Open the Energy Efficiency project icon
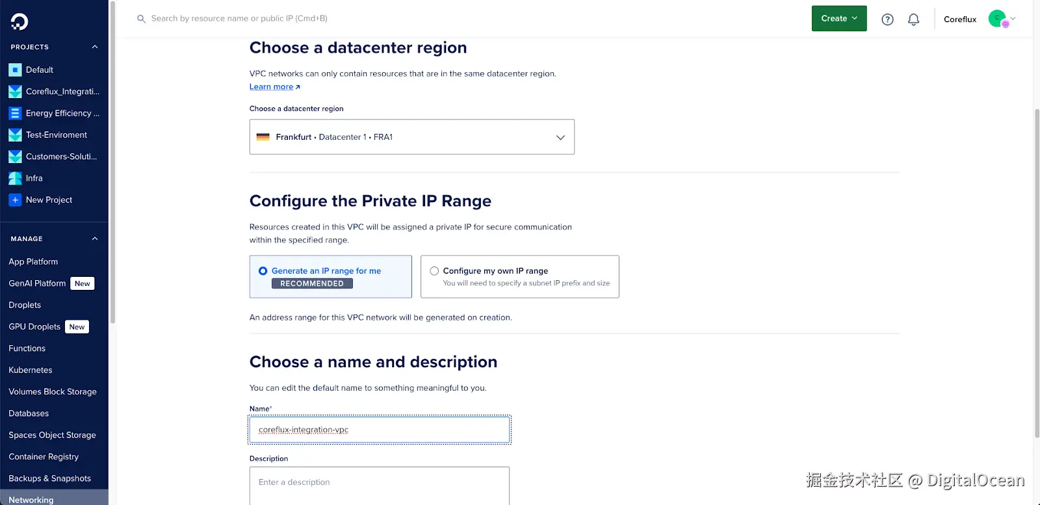 (15, 113)
